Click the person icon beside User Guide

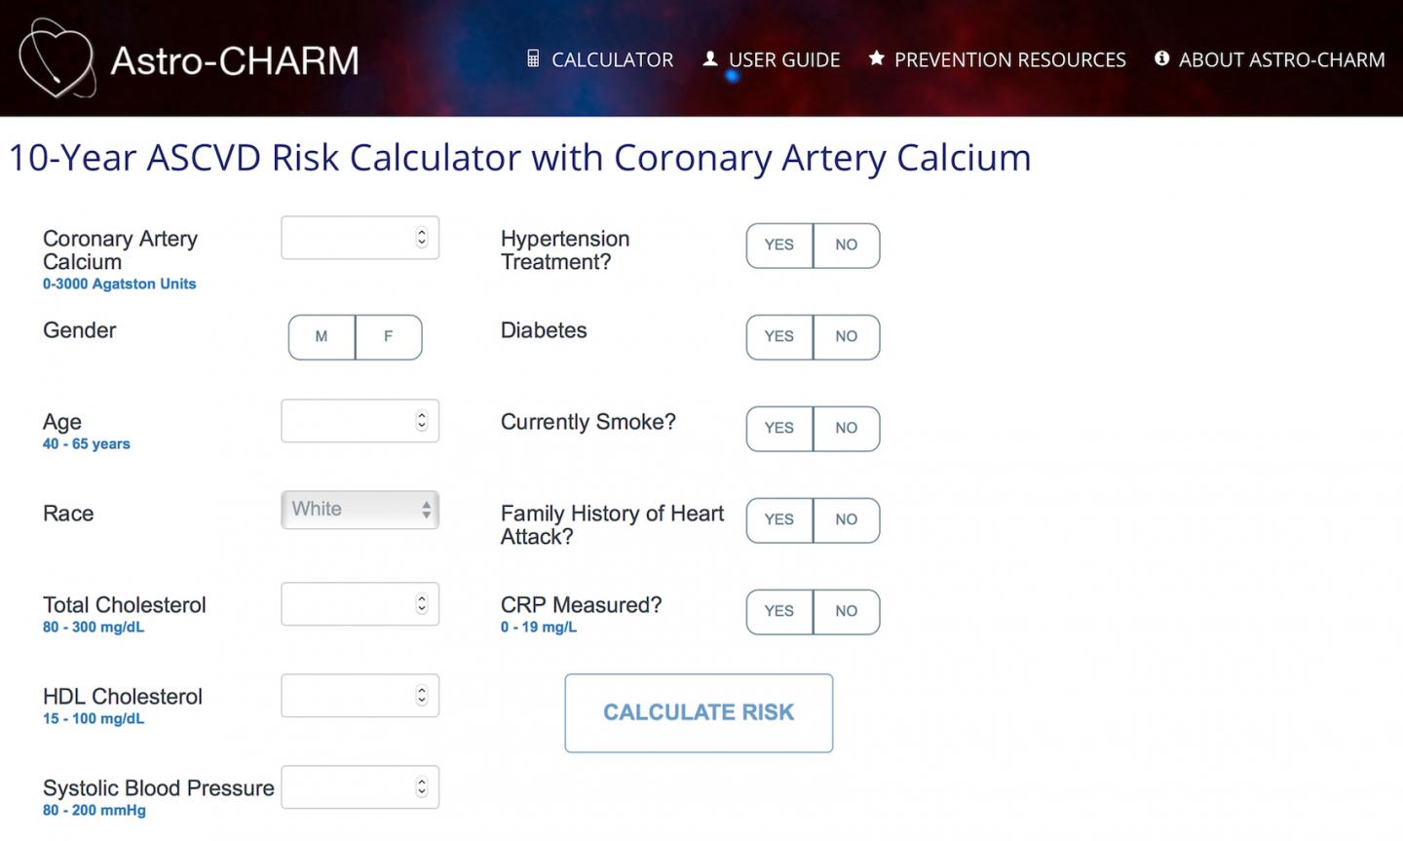[710, 59]
